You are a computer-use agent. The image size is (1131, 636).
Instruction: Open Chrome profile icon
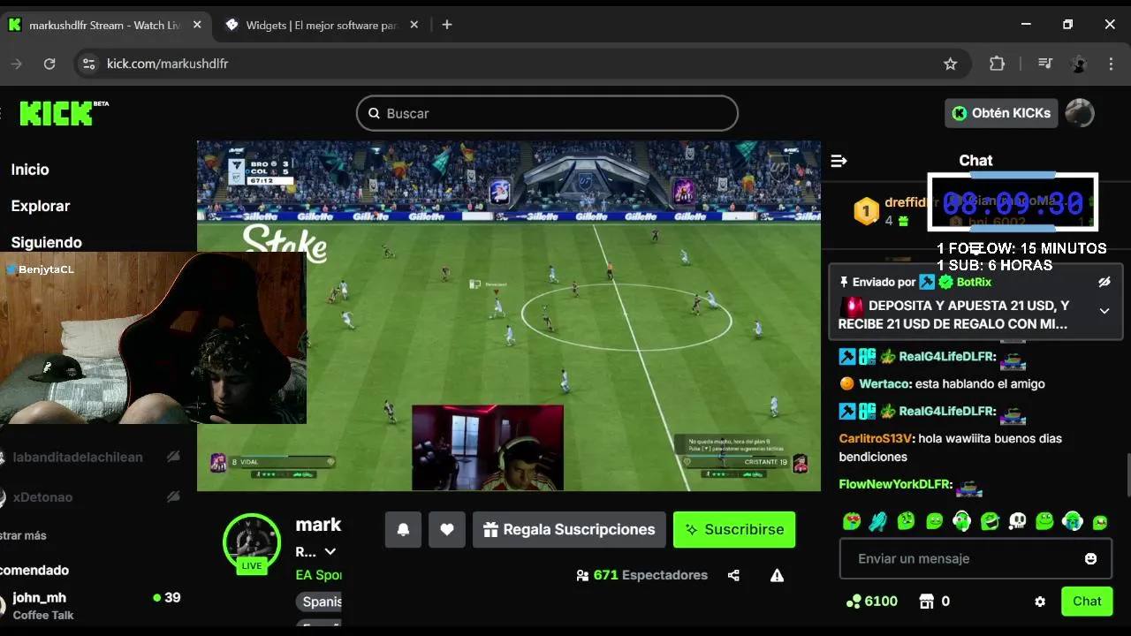pos(1078,64)
